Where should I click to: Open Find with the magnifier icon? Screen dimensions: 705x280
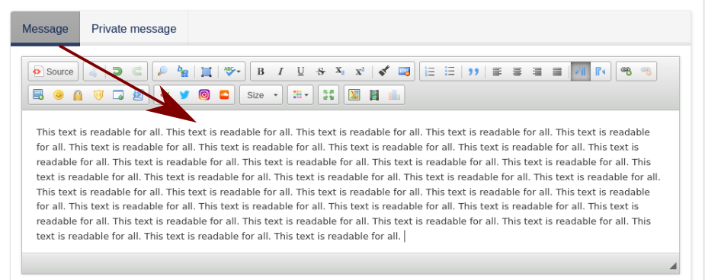(163, 72)
